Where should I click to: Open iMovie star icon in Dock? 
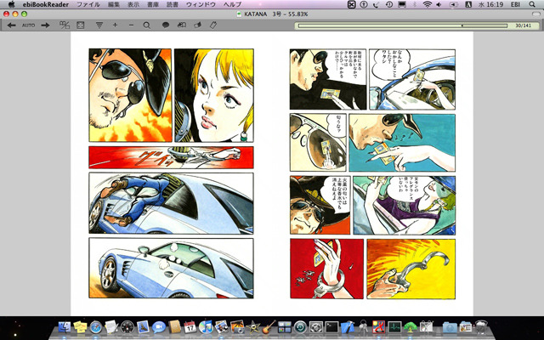tap(253, 326)
